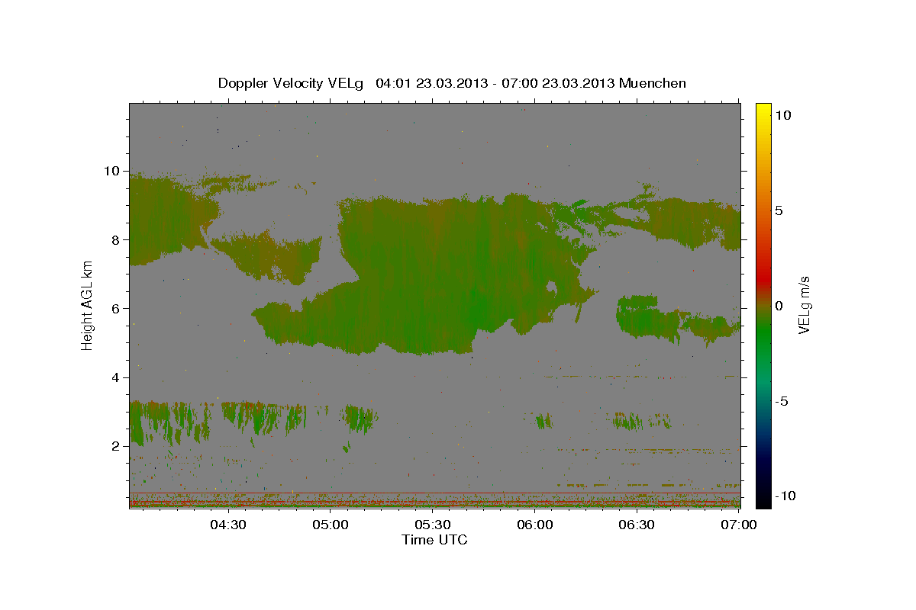Click the colorbar value label -5

coord(782,401)
